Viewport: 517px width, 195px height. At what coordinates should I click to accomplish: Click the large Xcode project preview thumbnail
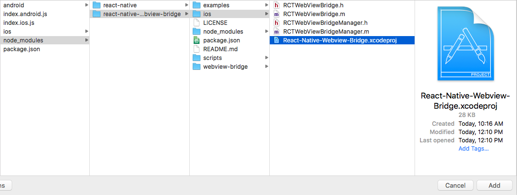466,43
